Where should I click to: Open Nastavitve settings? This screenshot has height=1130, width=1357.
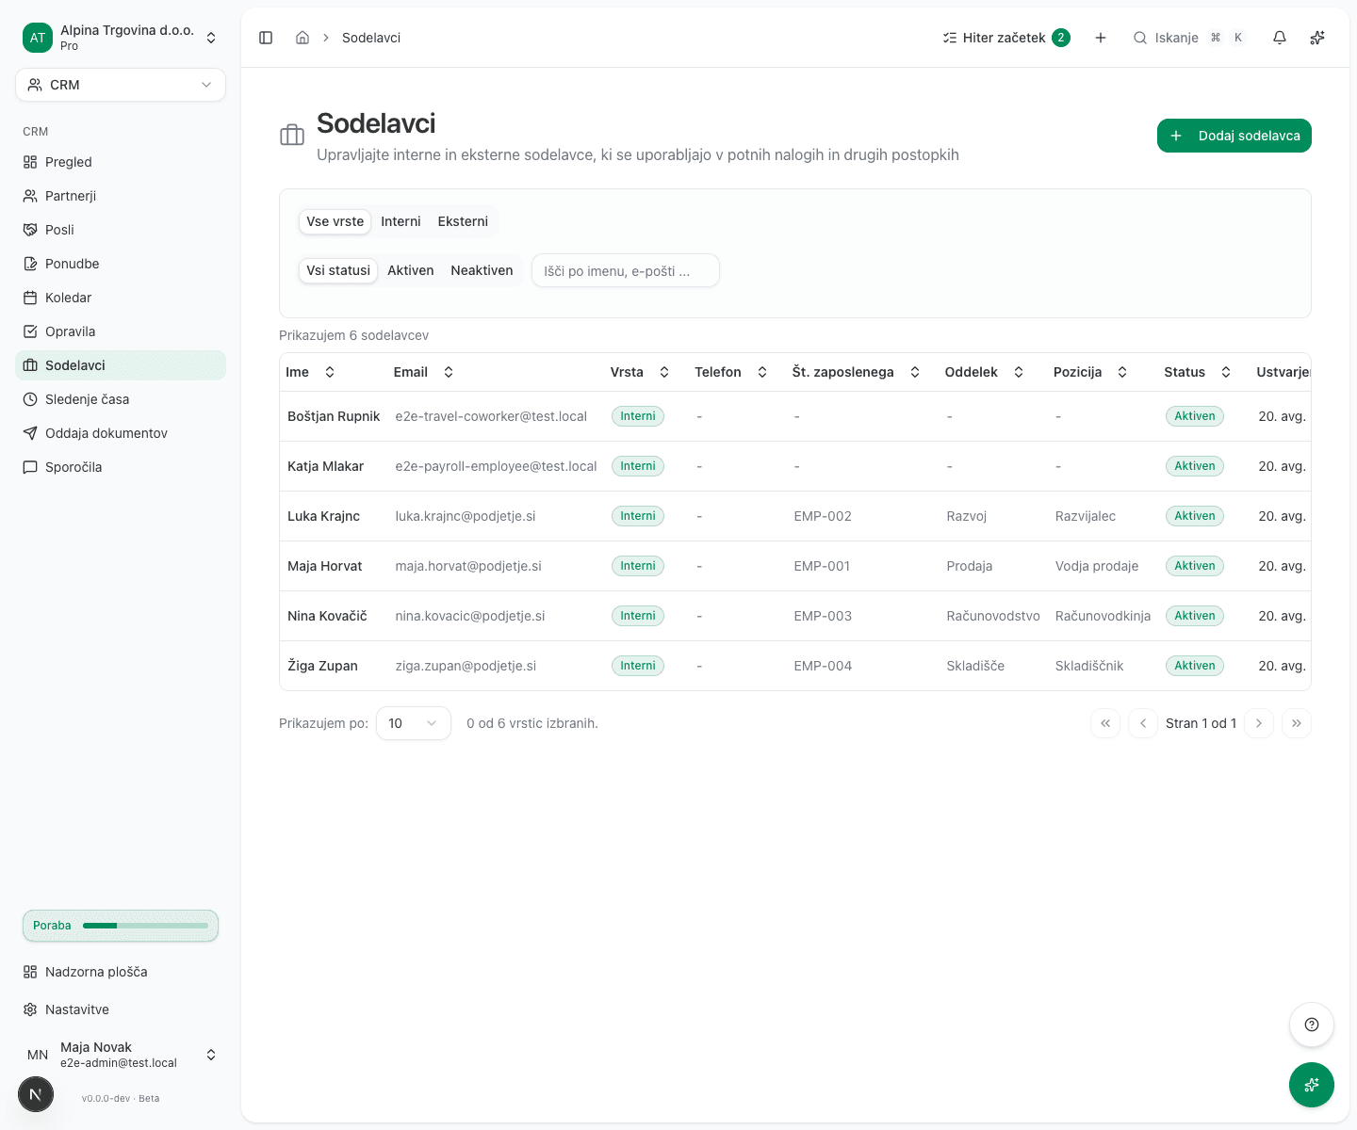click(x=121, y=1009)
